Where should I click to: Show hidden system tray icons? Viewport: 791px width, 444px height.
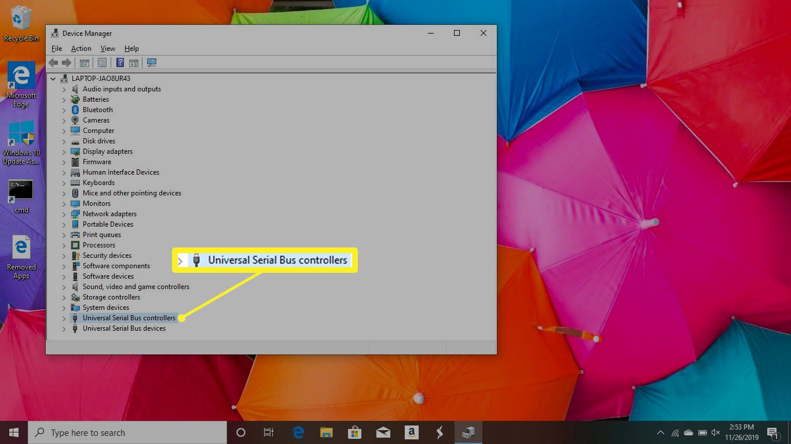coord(661,432)
